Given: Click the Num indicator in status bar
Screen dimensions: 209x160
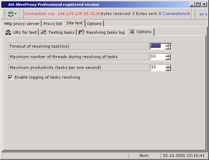Looking at the screenshot, I should point(144,155).
